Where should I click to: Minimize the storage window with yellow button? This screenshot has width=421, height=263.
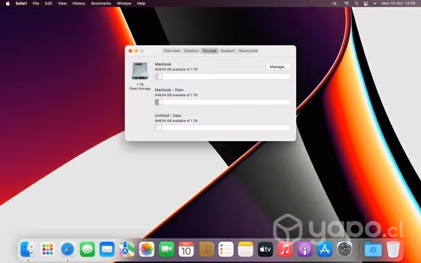(136, 51)
